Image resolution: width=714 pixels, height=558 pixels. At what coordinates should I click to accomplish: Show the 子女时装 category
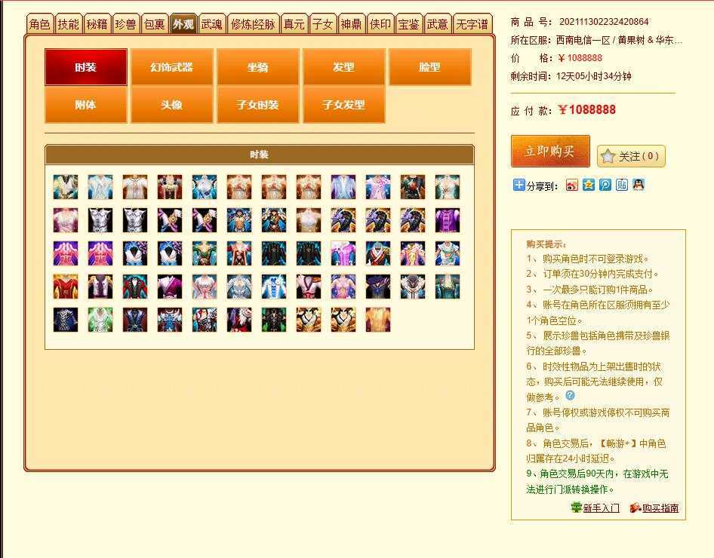point(257,105)
